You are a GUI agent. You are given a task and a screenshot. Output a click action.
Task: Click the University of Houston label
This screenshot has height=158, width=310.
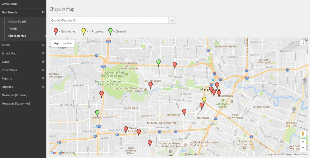click(x=244, y=143)
